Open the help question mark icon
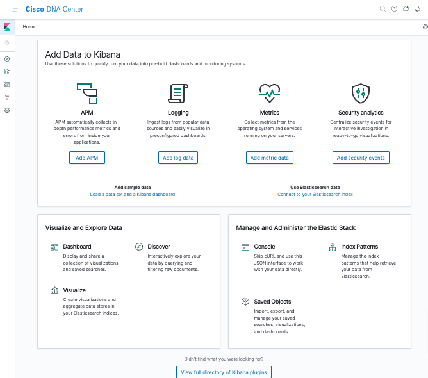428x378 pixels. (394, 9)
